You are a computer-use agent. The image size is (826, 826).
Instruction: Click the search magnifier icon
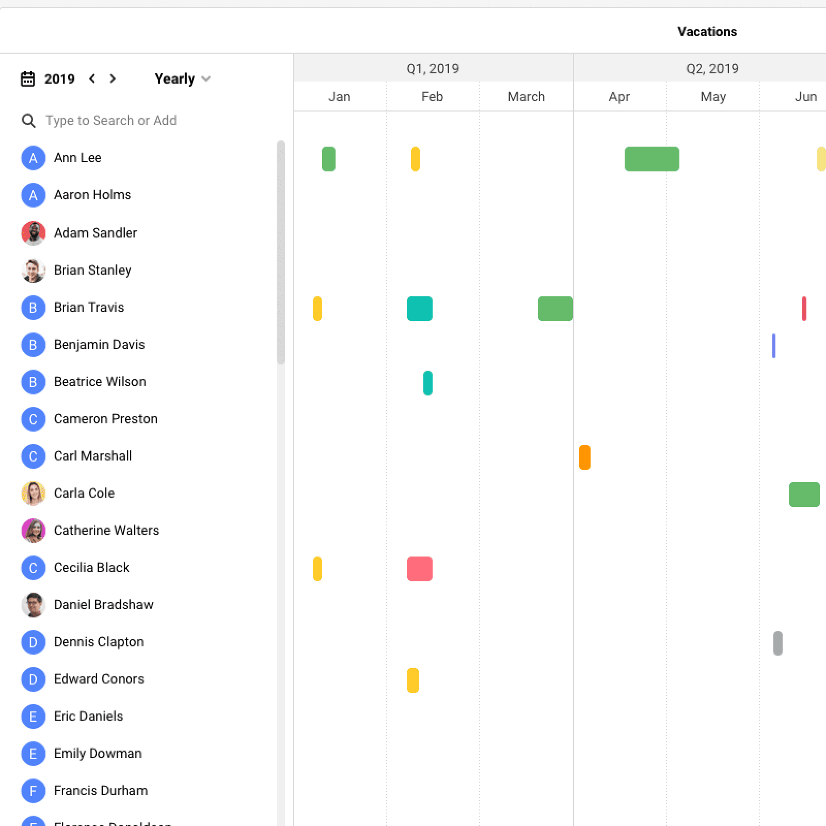pos(29,121)
